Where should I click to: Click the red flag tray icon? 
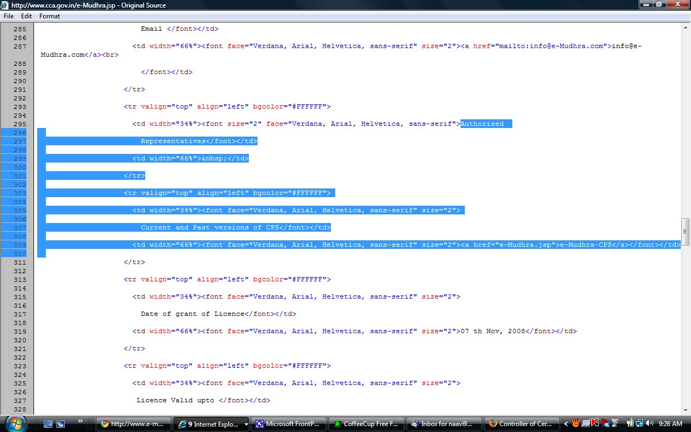pos(605,424)
